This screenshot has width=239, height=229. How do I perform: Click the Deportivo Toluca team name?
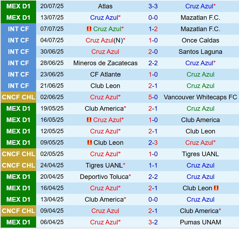(x=104, y=177)
